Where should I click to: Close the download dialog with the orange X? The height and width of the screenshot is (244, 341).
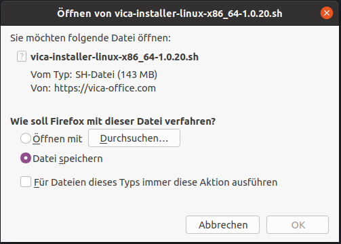[327, 13]
